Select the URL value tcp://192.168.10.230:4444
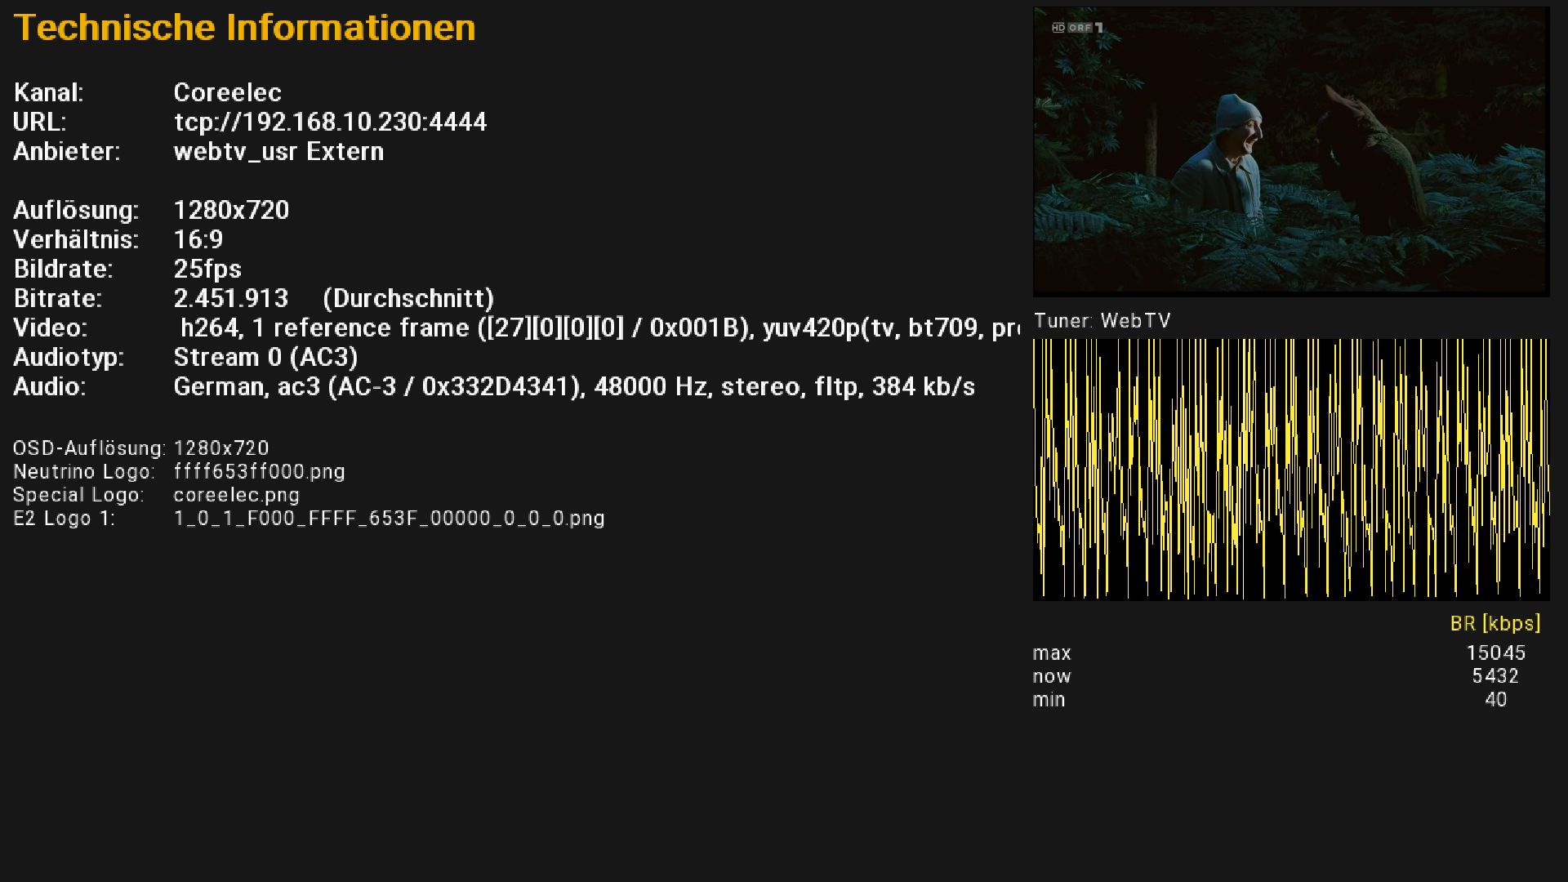1568x882 pixels. (x=330, y=122)
